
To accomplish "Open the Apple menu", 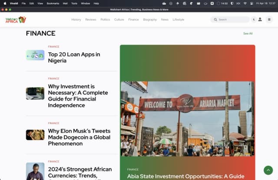I will (x=4, y=3).
